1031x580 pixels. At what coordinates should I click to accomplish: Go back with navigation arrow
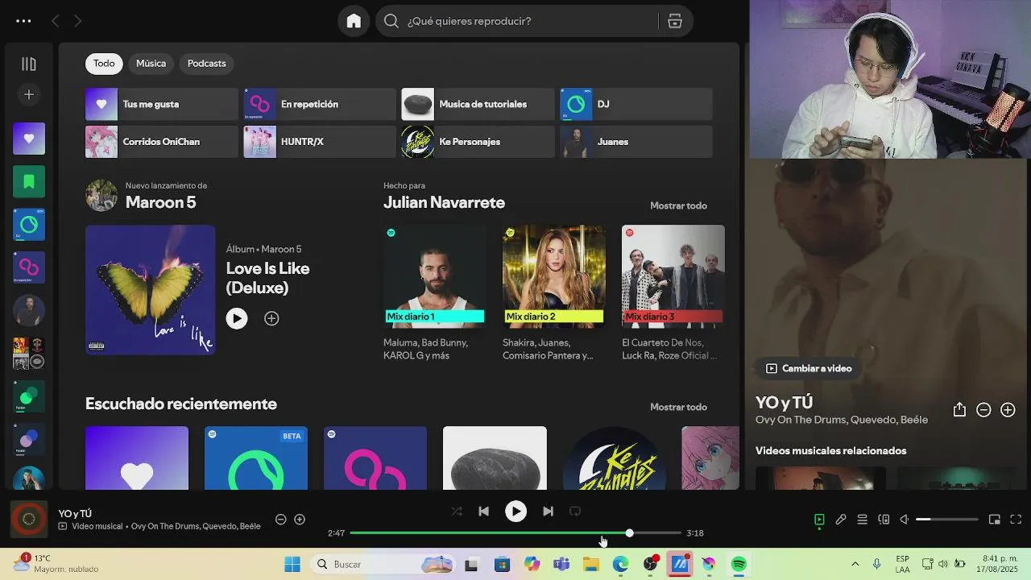pyautogui.click(x=55, y=21)
